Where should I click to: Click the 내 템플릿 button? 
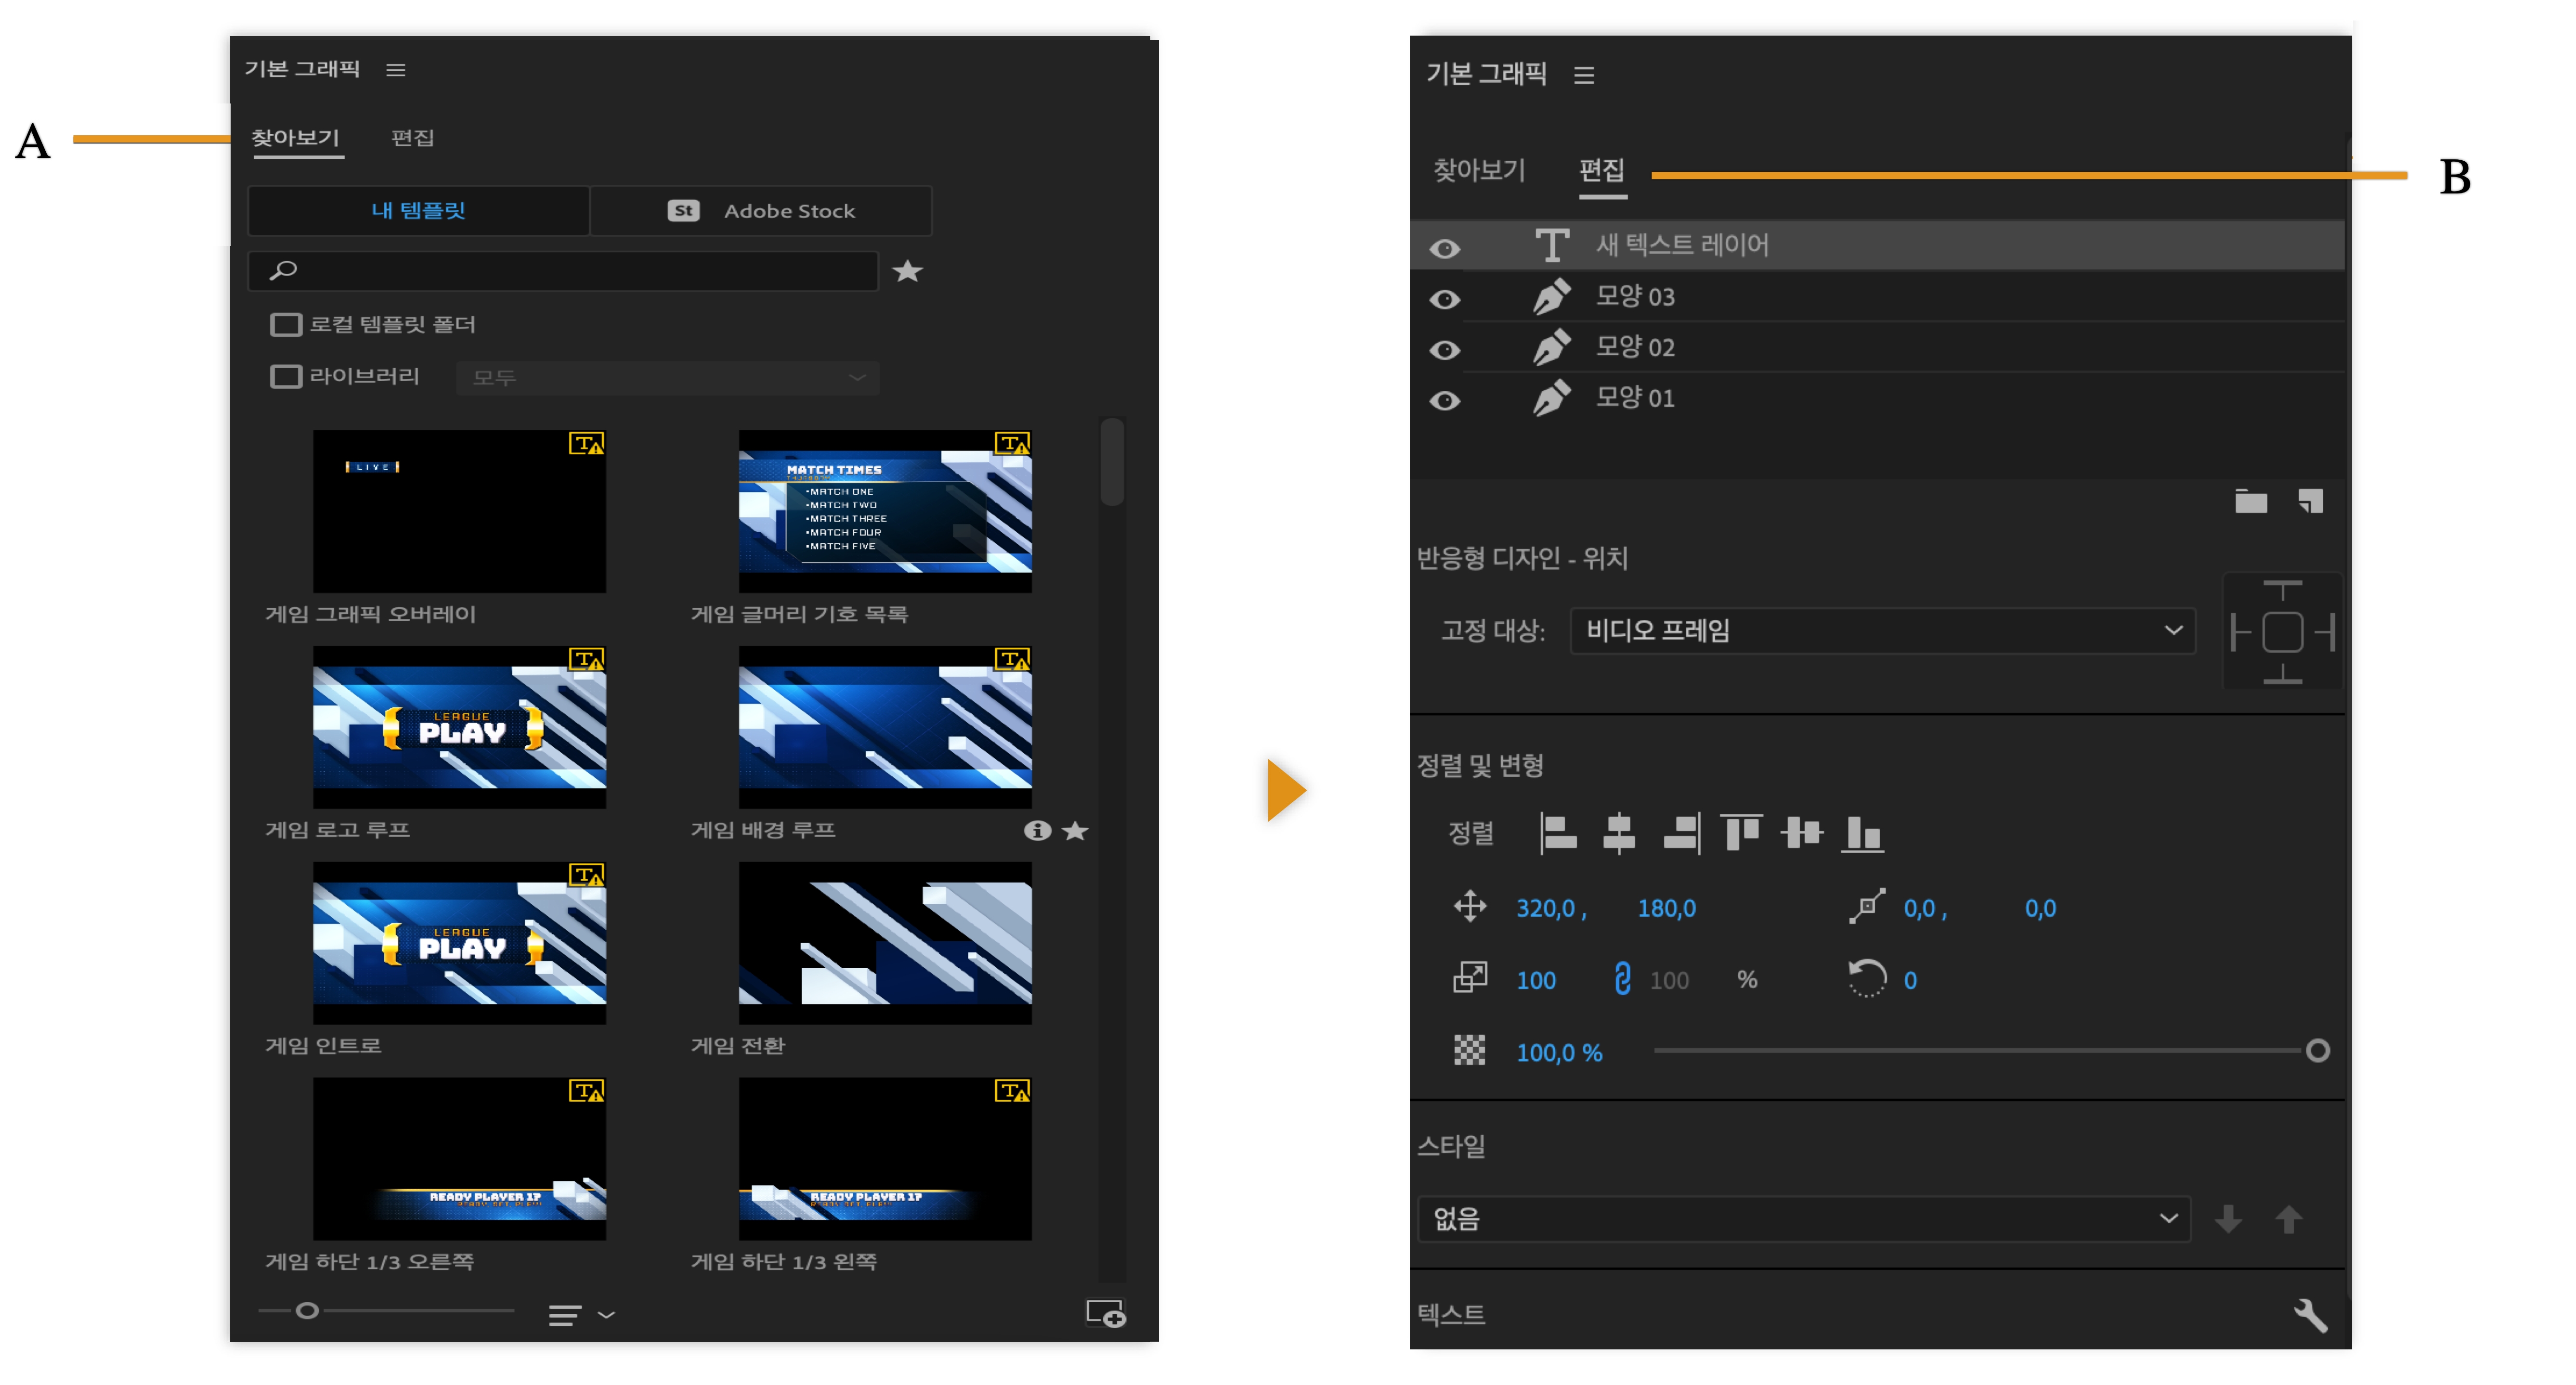[x=418, y=211]
